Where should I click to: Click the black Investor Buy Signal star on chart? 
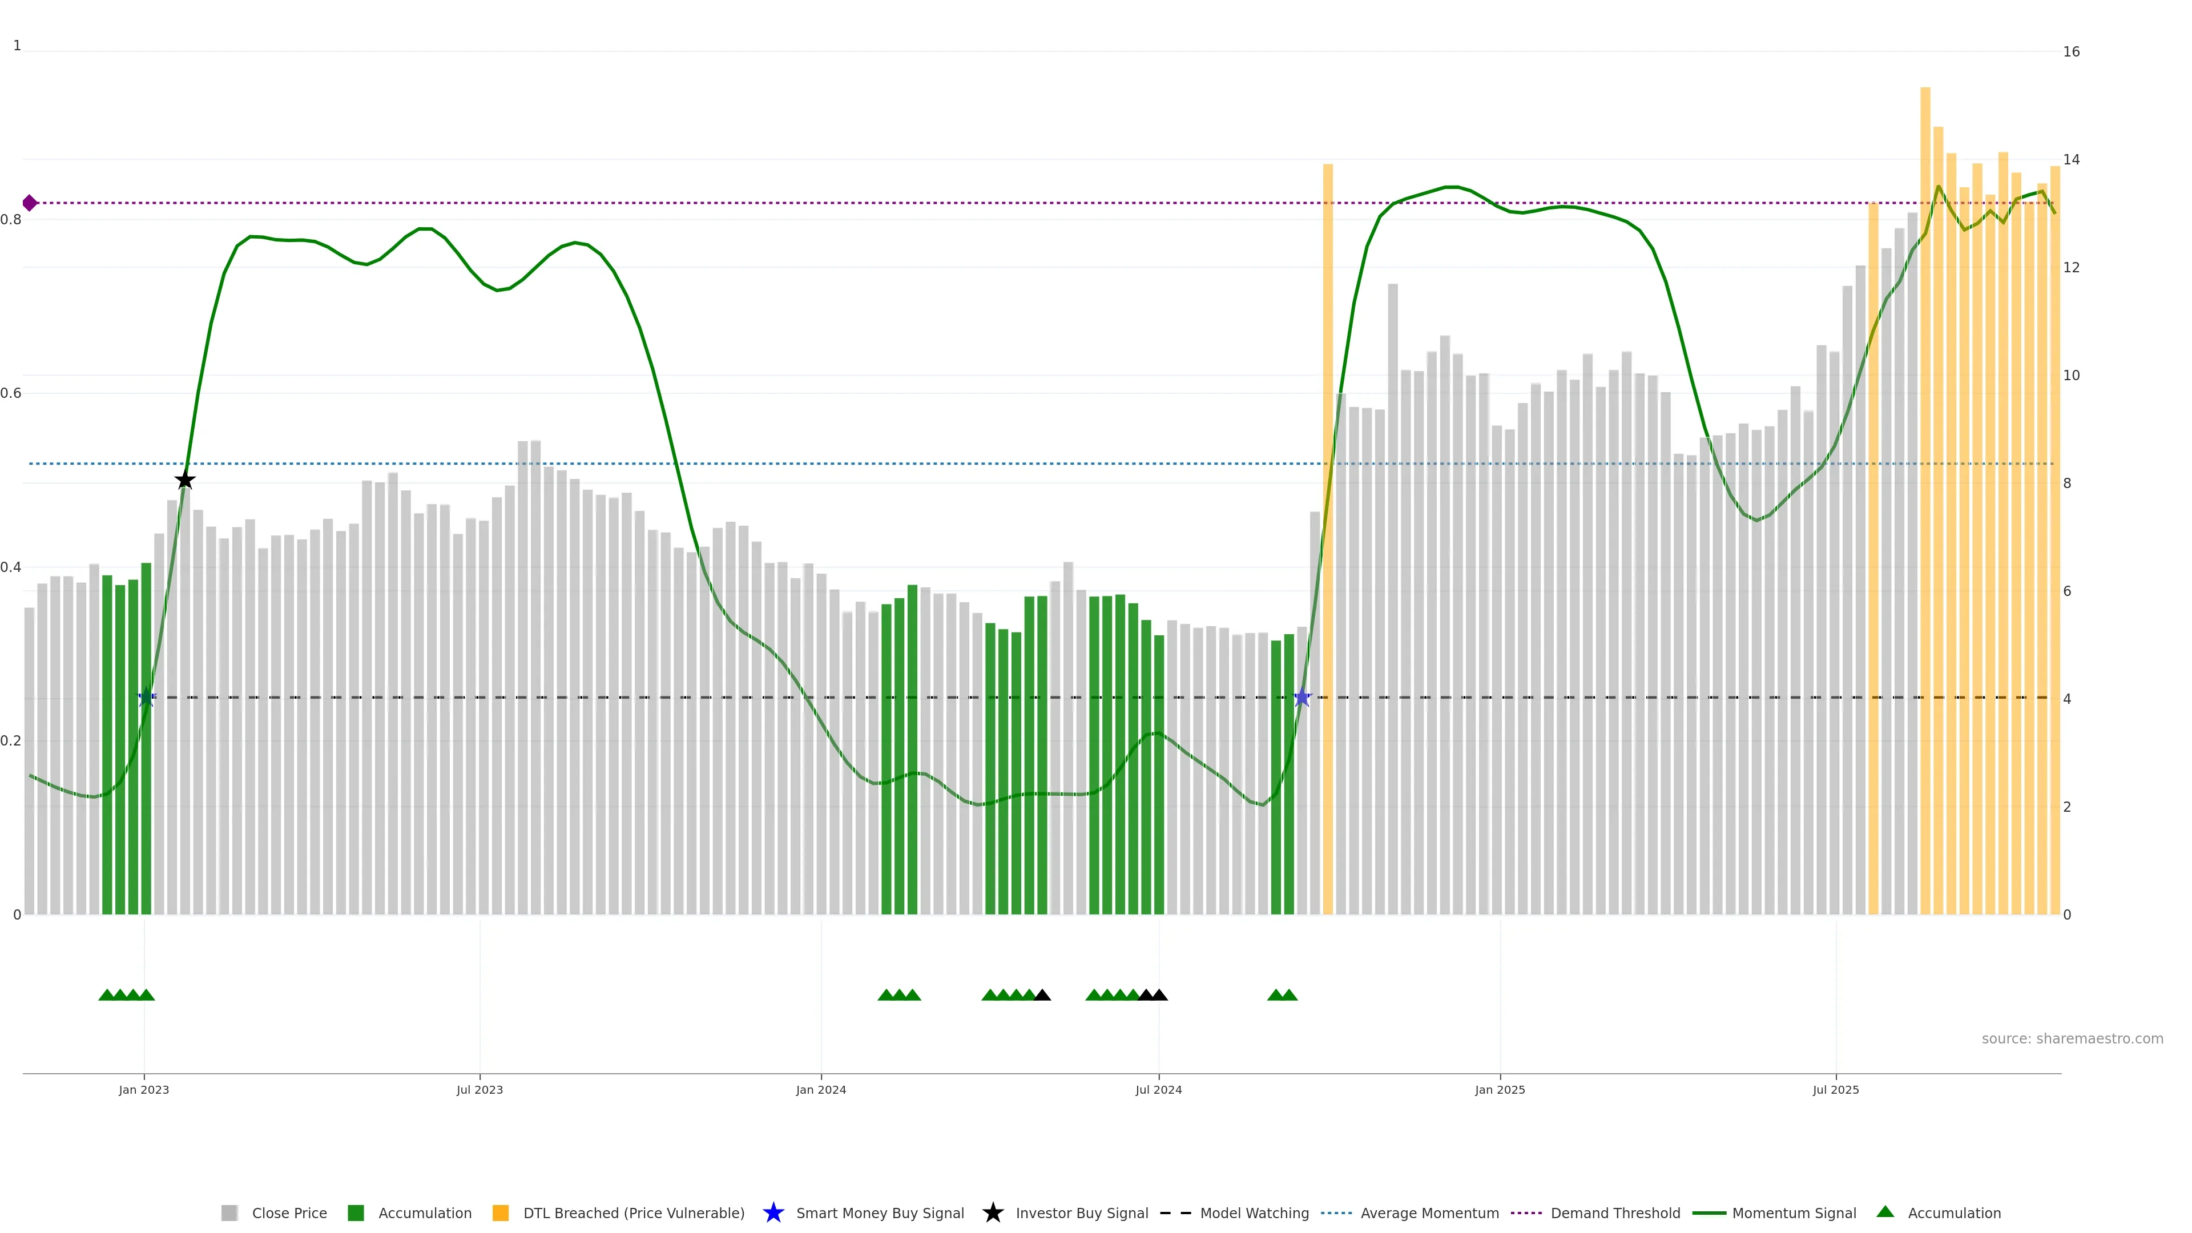(184, 480)
